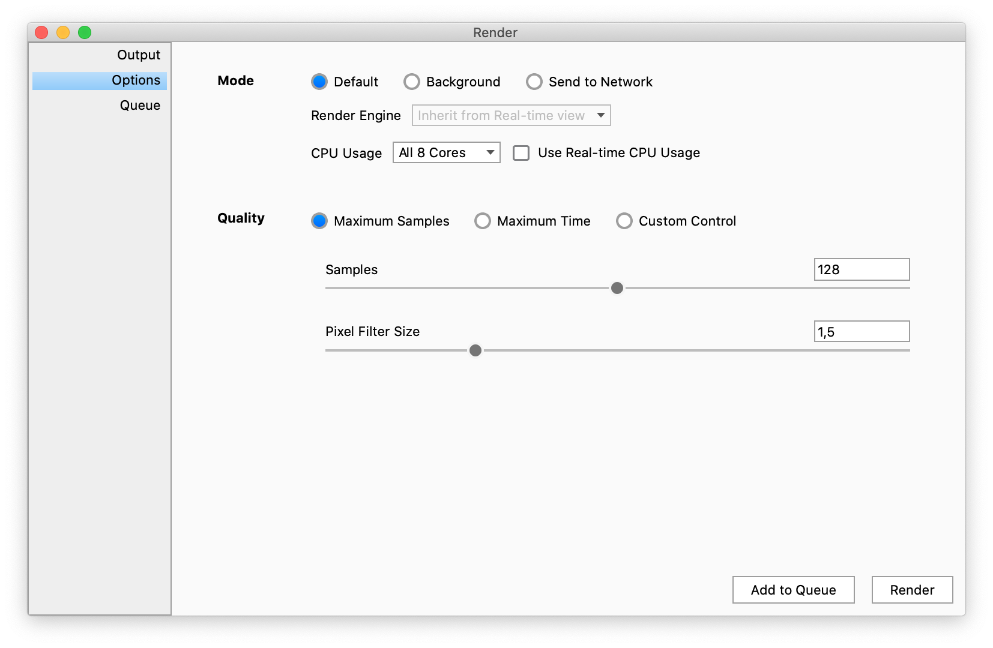Screen dimensions: 993x648
Task: Close the Render window
Action: [41, 32]
